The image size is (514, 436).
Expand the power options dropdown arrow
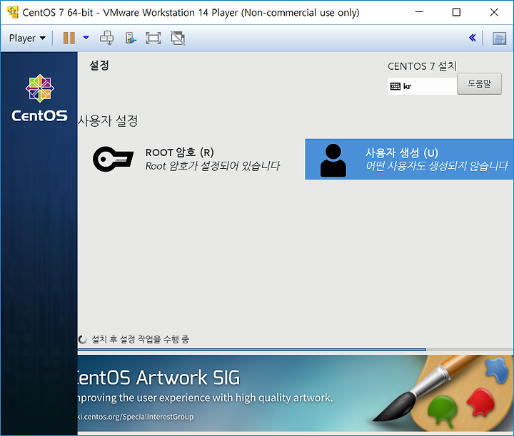pos(86,38)
